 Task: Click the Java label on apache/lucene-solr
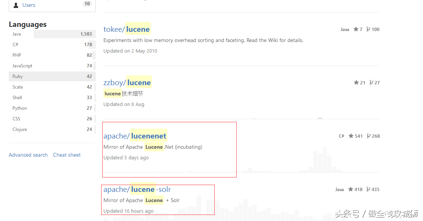339,190
